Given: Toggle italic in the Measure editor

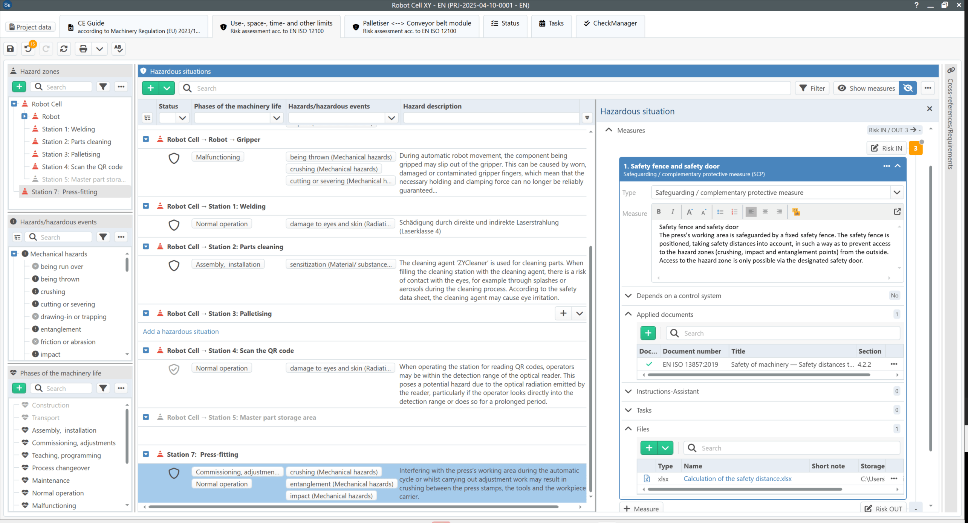Looking at the screenshot, I should (673, 212).
